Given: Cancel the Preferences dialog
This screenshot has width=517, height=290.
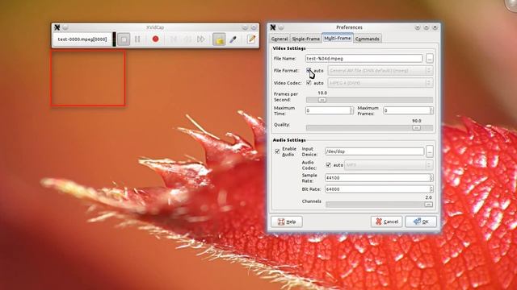Looking at the screenshot, I should [x=386, y=222].
